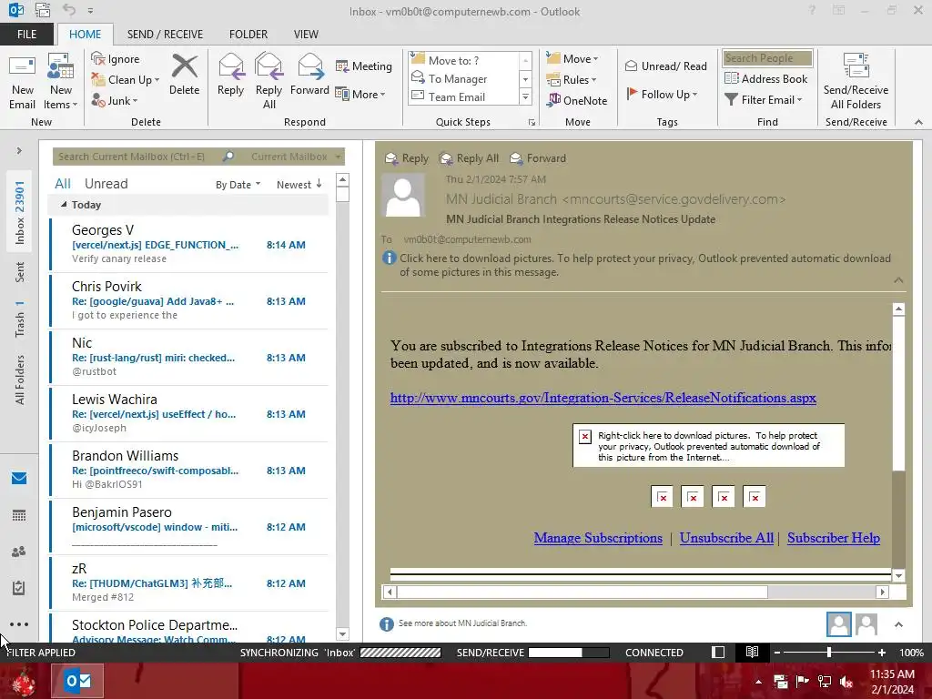Expand the folder pane
Viewport: 932px width, 699px height.
point(19,151)
